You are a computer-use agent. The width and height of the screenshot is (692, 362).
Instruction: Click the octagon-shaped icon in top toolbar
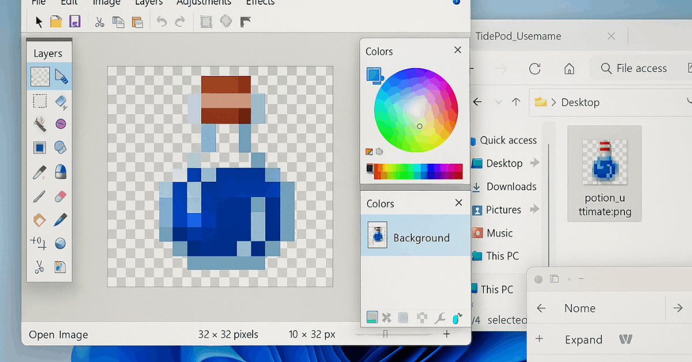pyautogui.click(x=226, y=22)
